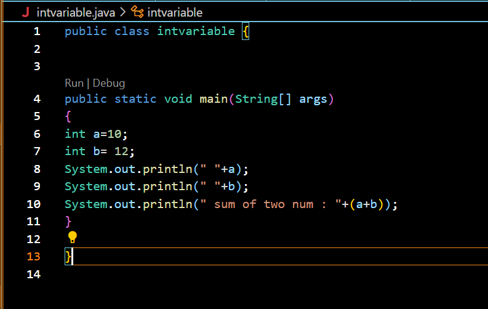Screen dimensions: 488x309
Task: Click line number 10 in gutter
Action: coord(34,204)
